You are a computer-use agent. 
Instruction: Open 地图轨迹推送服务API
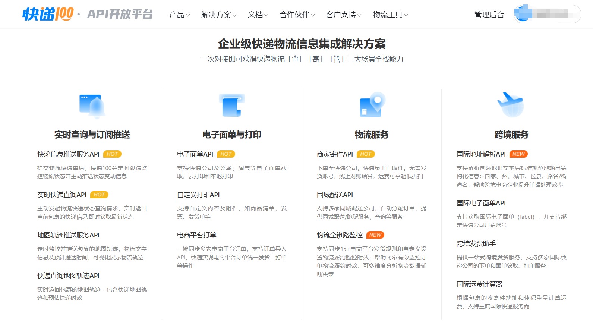coord(68,235)
